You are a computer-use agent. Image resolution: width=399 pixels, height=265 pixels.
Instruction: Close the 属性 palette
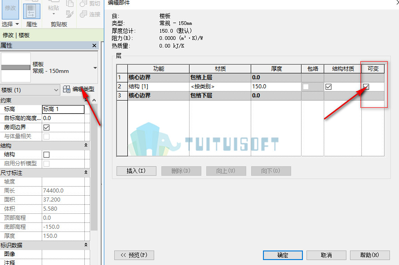[x=94, y=45]
